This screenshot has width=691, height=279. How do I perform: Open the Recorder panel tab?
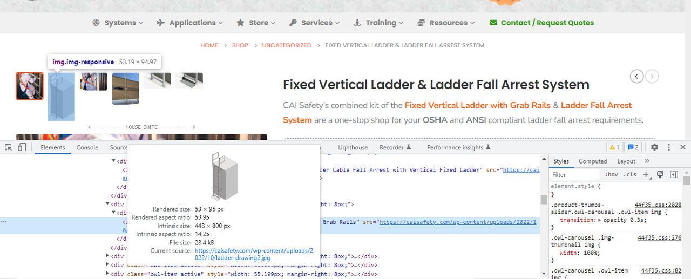pos(395,147)
